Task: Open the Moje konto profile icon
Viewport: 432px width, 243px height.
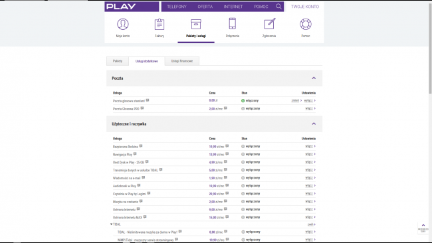Action: point(123,24)
